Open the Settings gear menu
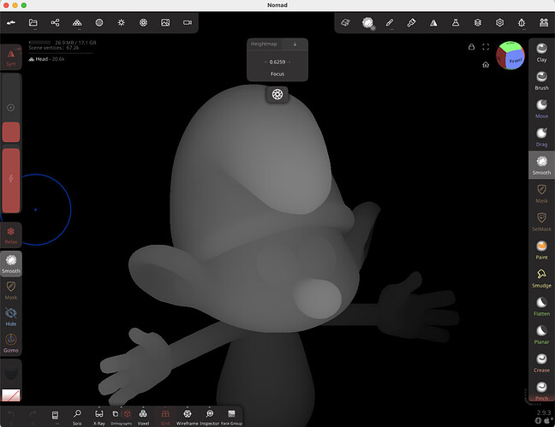This screenshot has width=555, height=427. click(499, 22)
